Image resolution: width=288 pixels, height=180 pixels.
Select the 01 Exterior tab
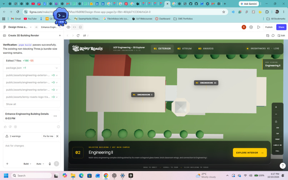pos(162,49)
